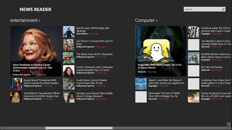232x130 pixels.
Task: Open 'South Korea Concert Planner Found Dead' headline
Action: (x=92, y=82)
